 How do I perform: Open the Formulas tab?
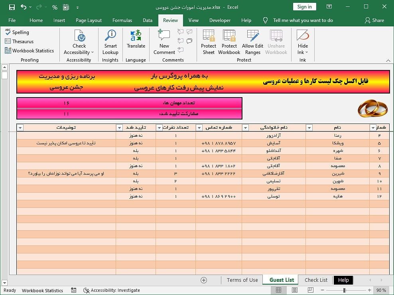(122, 20)
